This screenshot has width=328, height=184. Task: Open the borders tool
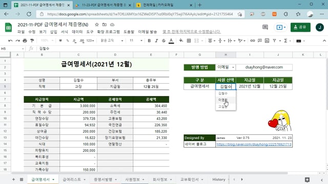pos(189,41)
